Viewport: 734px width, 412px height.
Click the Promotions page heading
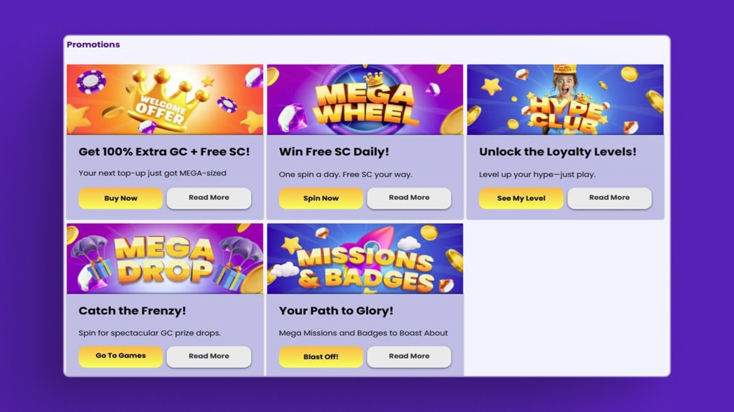(94, 44)
